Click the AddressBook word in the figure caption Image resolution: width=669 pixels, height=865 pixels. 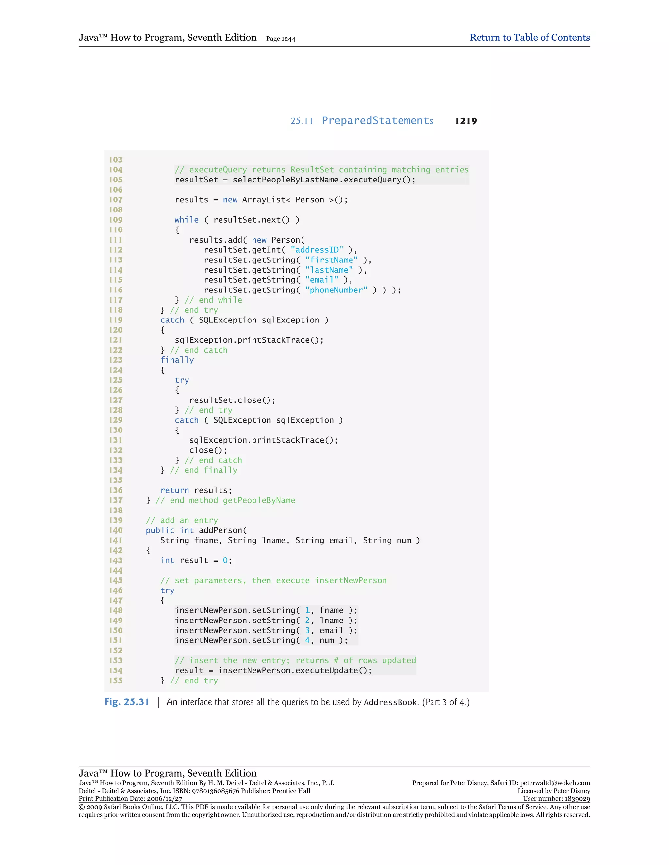tap(390, 703)
